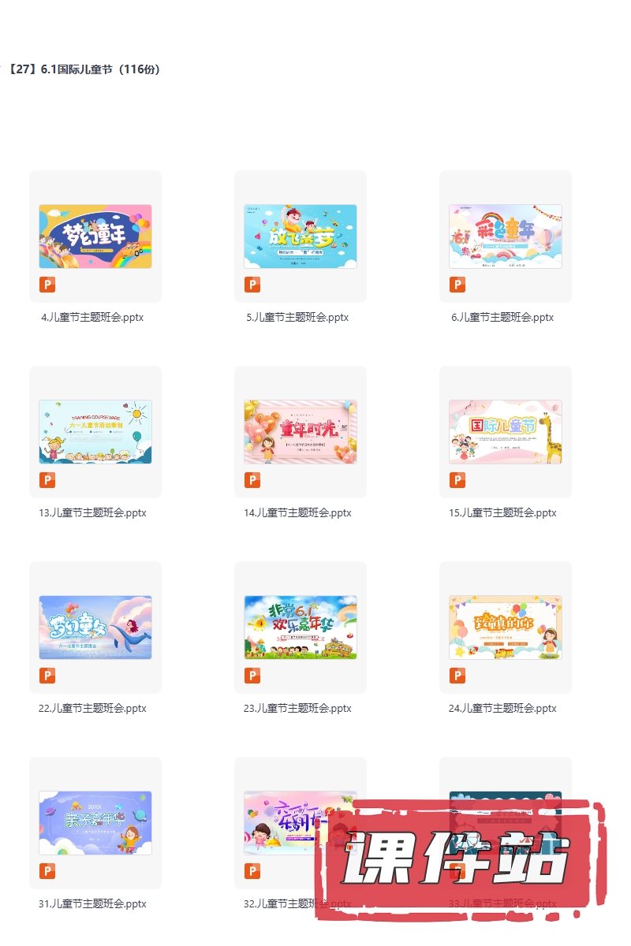Click the 31.儿童节主题班会.pptx file name

[x=92, y=904]
